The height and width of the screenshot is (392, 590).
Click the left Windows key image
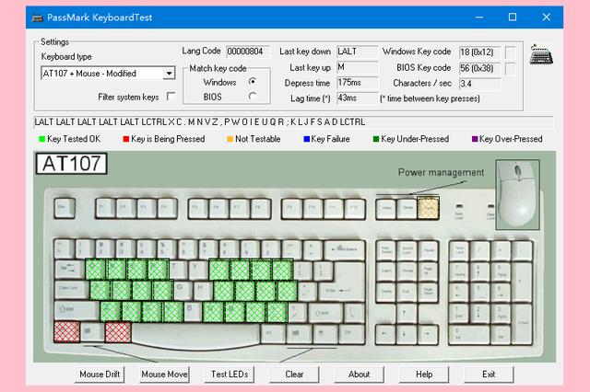[x=92, y=332]
